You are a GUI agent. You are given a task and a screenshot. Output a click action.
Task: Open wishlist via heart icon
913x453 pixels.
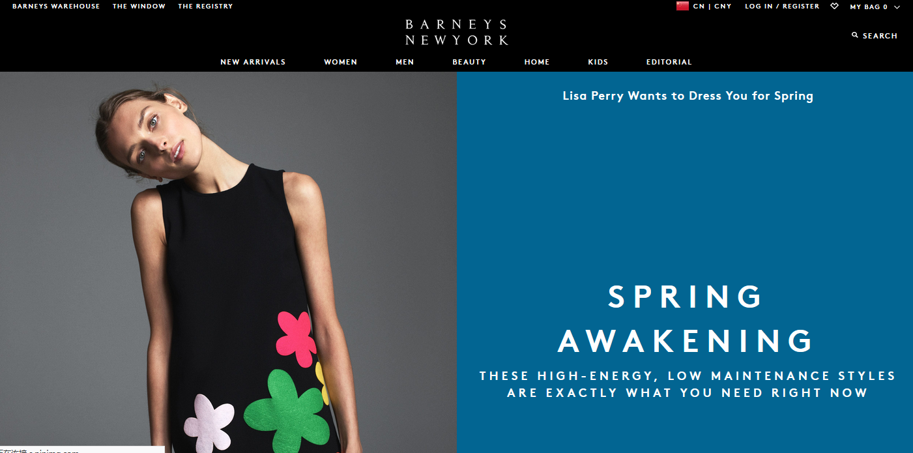834,6
